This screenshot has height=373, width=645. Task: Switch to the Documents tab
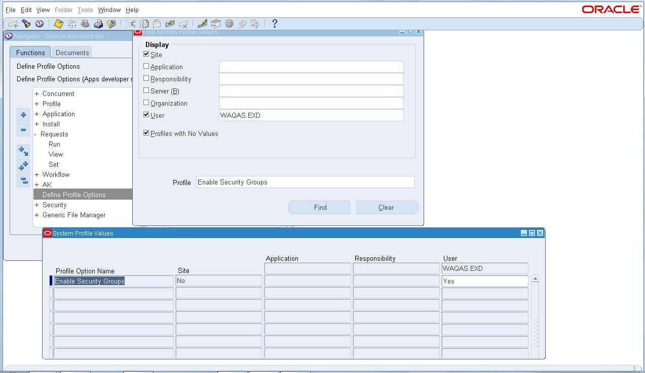pos(71,52)
